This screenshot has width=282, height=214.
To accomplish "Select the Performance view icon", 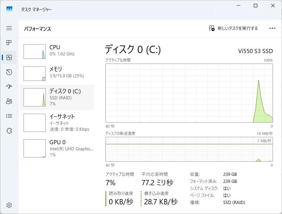I will pos(9,57).
